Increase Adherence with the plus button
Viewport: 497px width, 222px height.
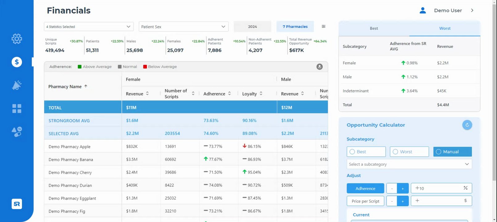pyautogui.click(x=403, y=188)
